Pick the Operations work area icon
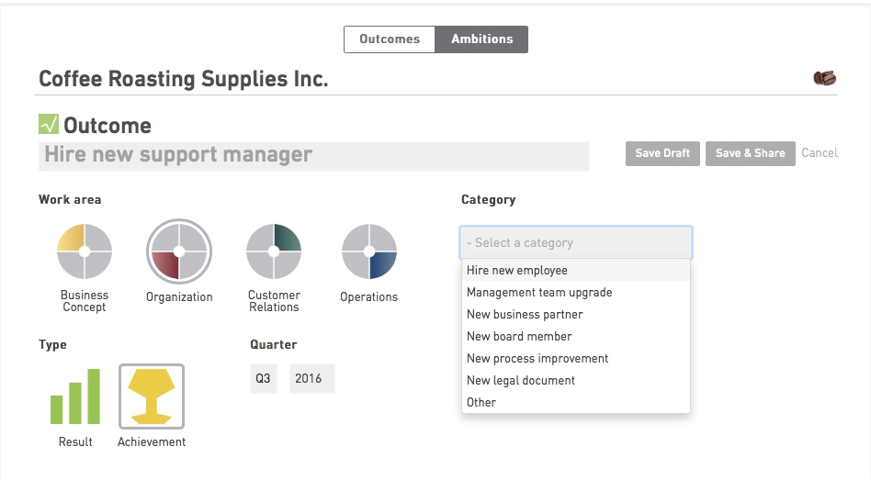 point(368,251)
